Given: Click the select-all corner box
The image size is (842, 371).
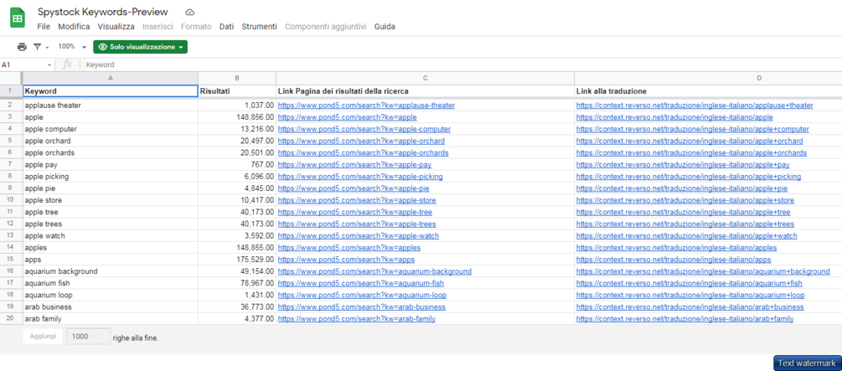Looking at the screenshot, I should pyautogui.click(x=11, y=78).
